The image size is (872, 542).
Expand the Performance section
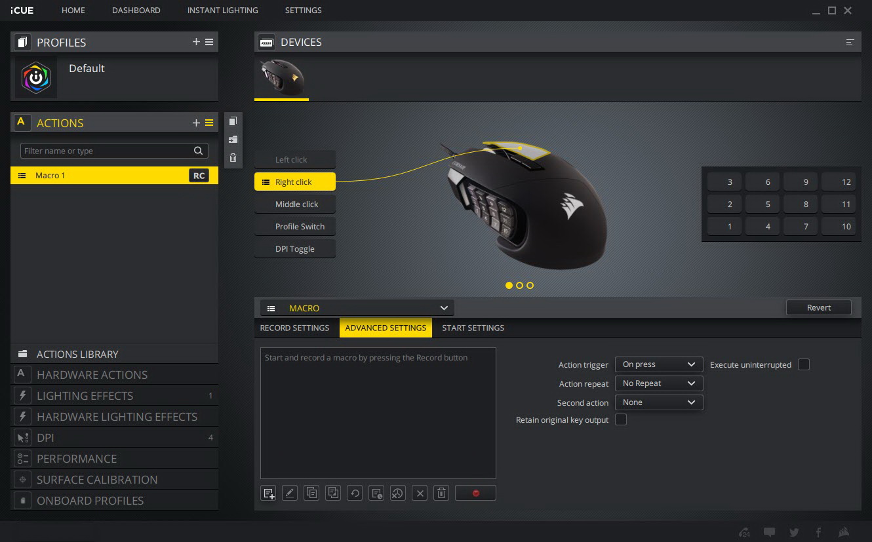coord(114,459)
